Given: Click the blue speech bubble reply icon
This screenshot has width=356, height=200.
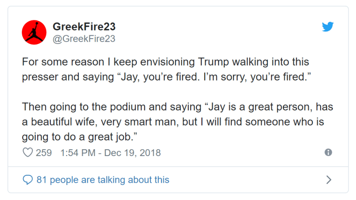Looking at the screenshot, I should [28, 180].
